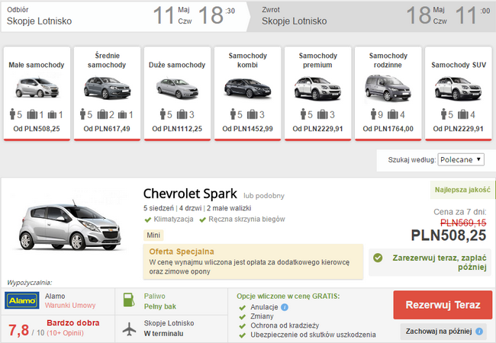The height and width of the screenshot is (343, 496).
Task: Click the grey hatchback in Średnie samochody
Action: coord(108,88)
